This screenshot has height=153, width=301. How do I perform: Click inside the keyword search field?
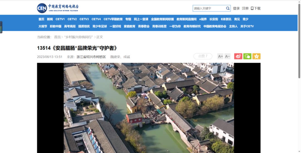point(209,8)
